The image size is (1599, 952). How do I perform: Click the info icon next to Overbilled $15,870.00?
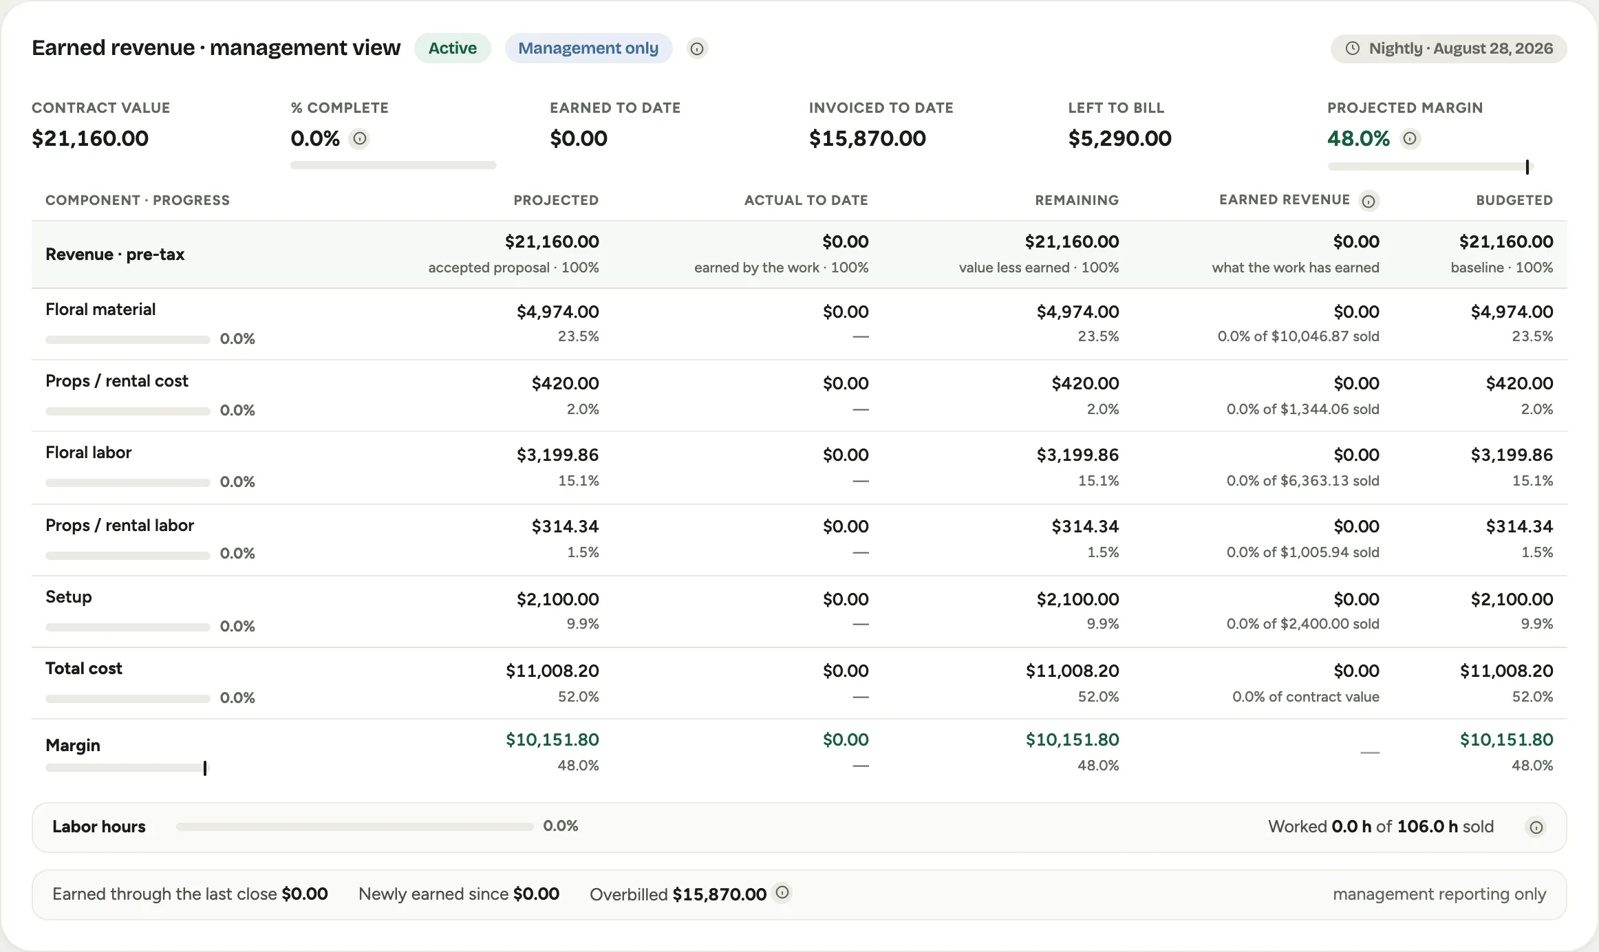[782, 893]
